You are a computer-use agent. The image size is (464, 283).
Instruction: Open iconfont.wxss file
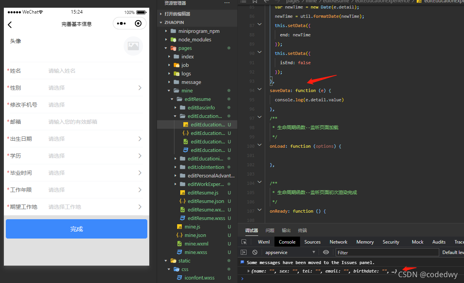coord(197,278)
